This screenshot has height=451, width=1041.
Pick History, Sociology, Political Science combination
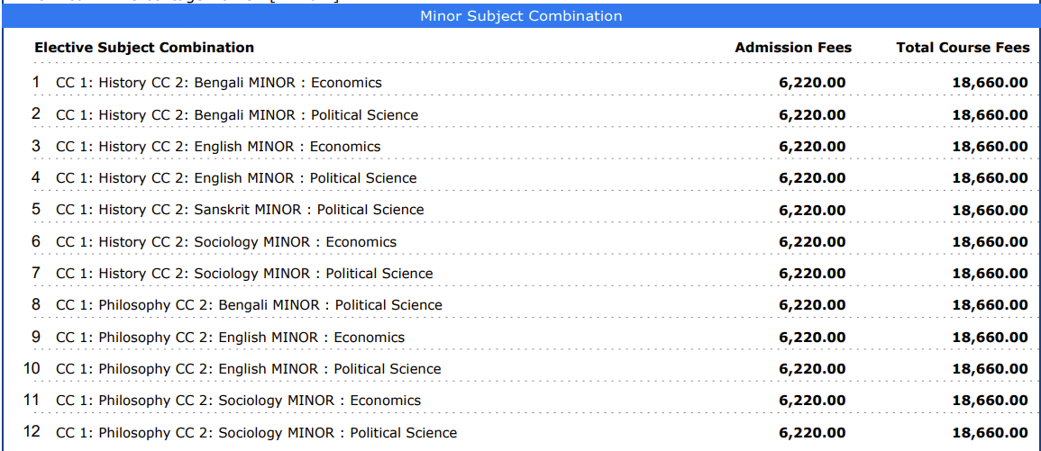[243, 274]
